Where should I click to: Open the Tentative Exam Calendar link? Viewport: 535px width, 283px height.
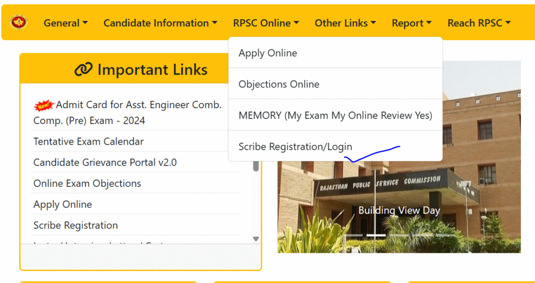88,141
